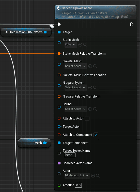Image resolution: width=140 pixels, height=192 pixels.
Task: Click the Target Component pin
Action: [x=59, y=143]
